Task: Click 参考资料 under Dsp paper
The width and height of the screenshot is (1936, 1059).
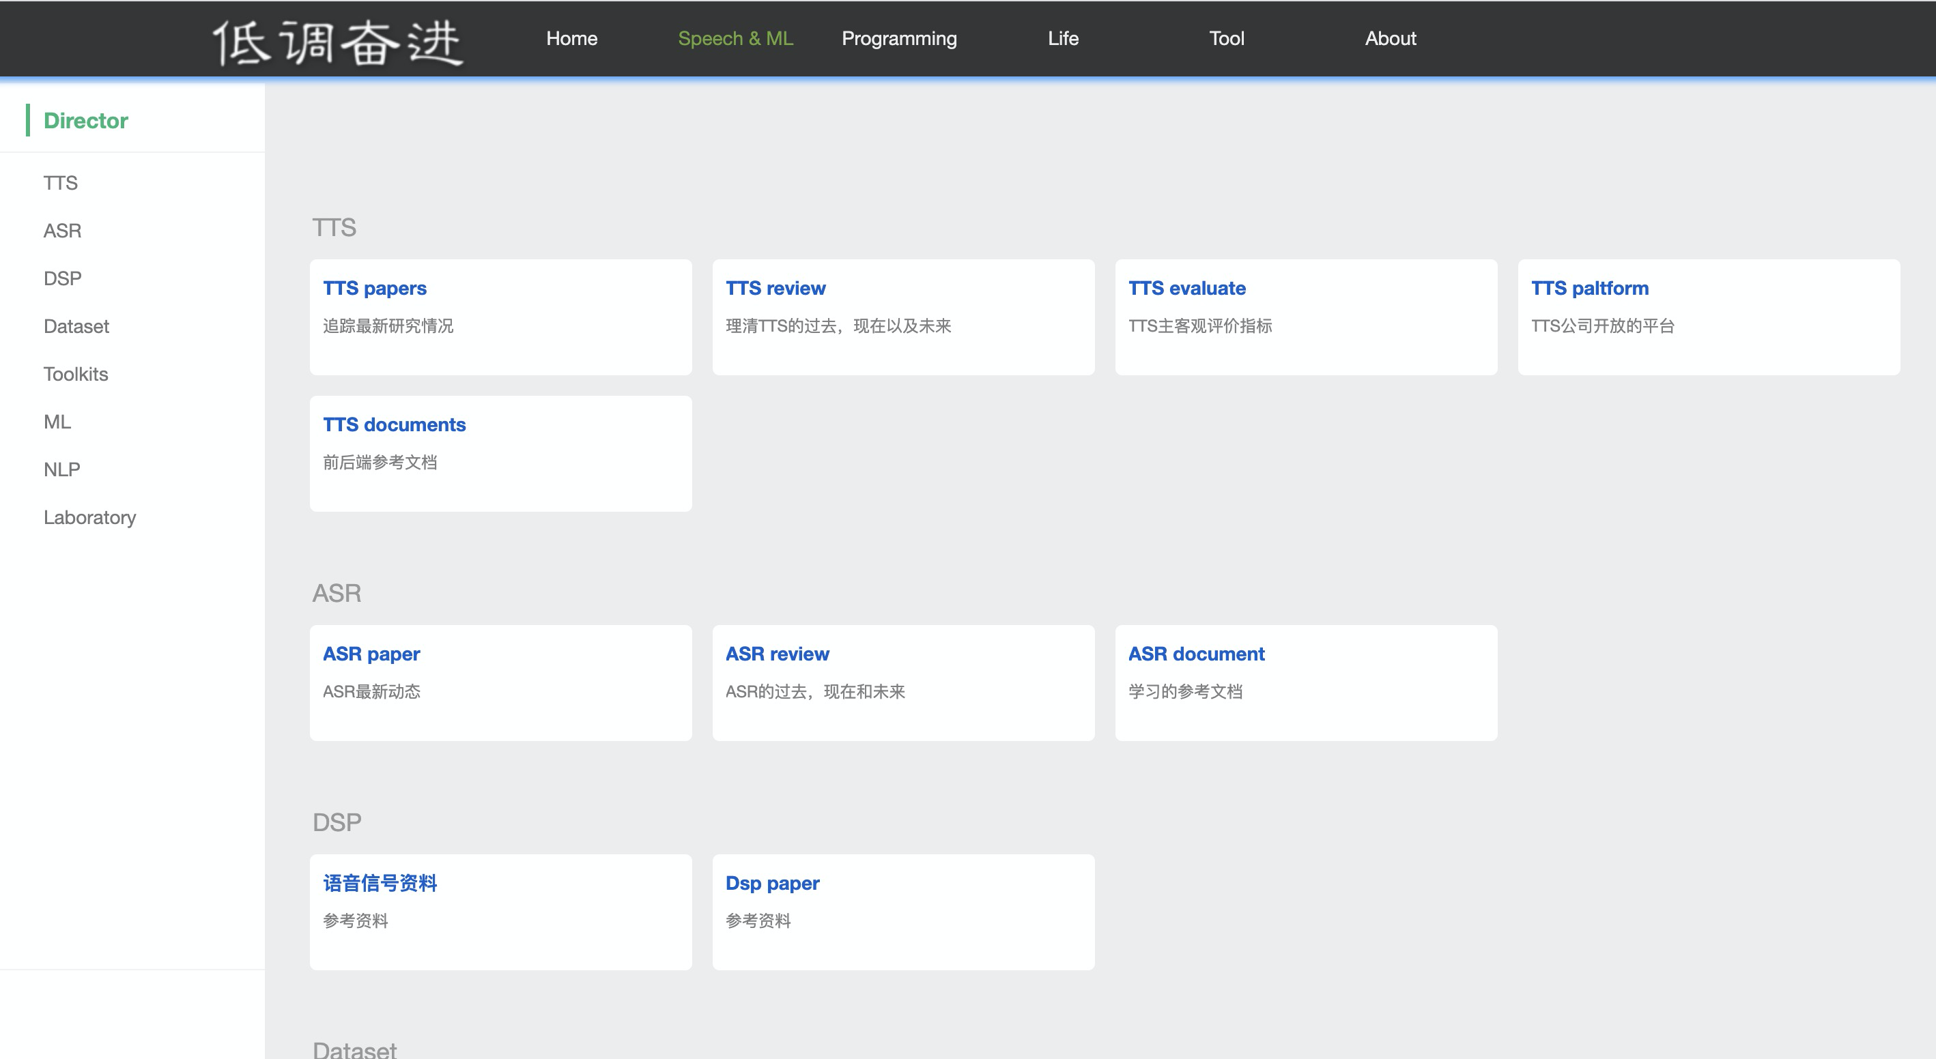Action: click(758, 920)
